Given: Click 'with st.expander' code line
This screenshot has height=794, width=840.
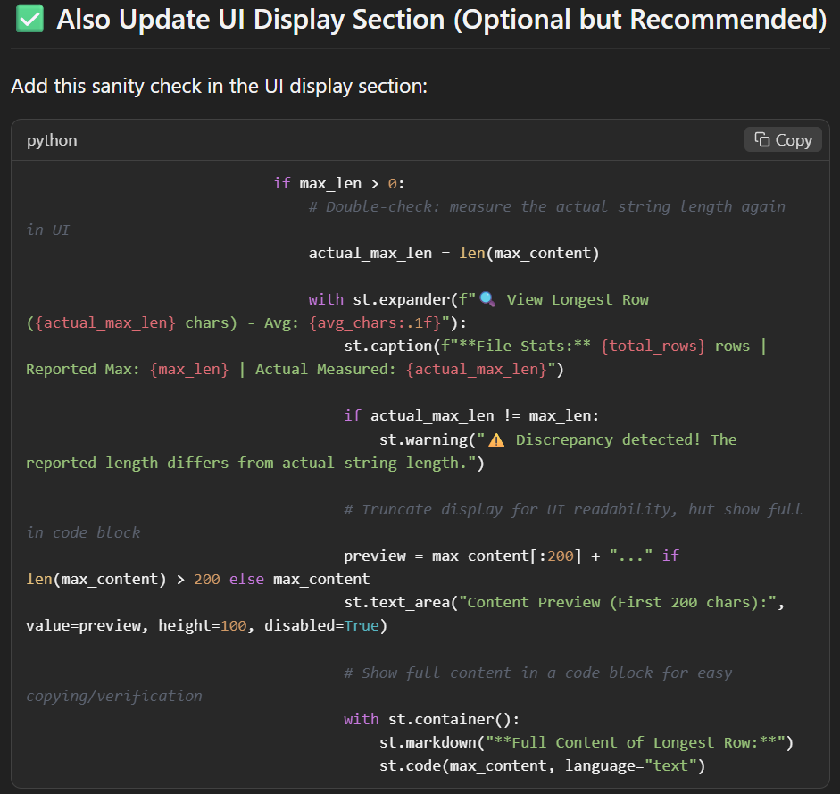Looking at the screenshot, I should (x=478, y=300).
